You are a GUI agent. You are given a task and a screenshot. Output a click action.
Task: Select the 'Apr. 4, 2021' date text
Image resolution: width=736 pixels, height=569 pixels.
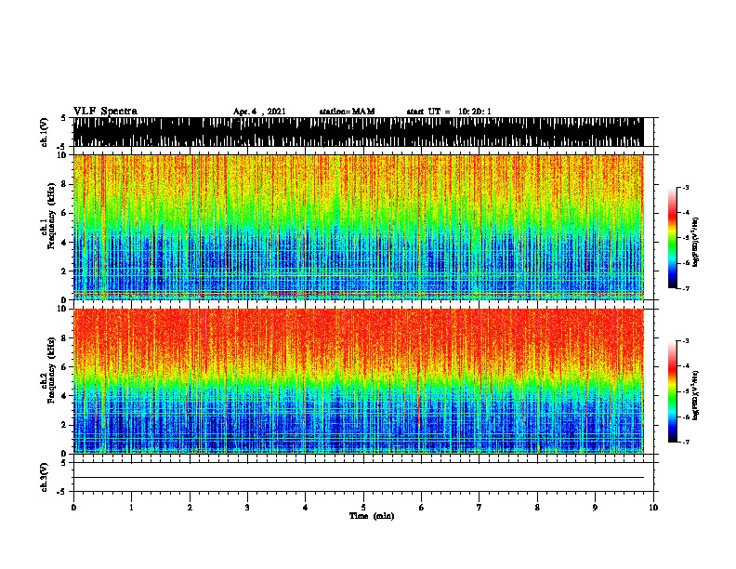click(x=259, y=112)
